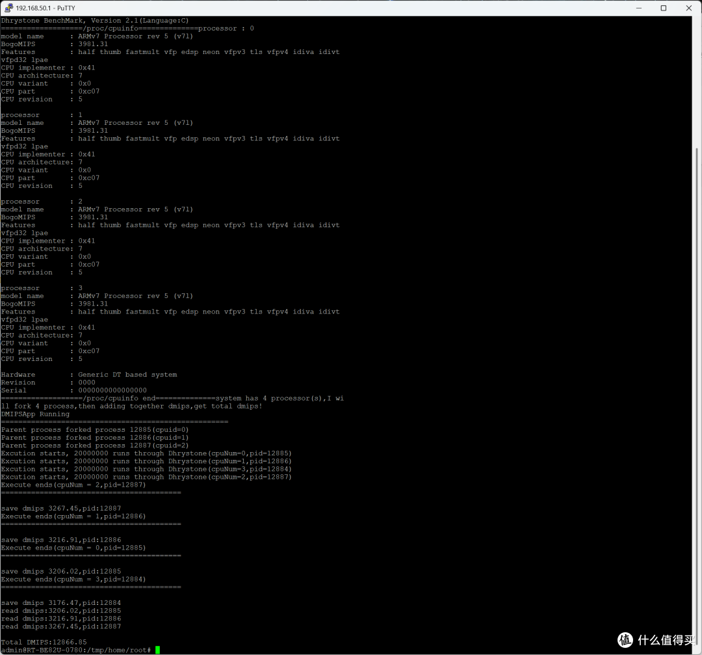Click the shell prompt 'admin@RT-BE82U-0780:/tmp/home/root#'
The height and width of the screenshot is (655, 702).
point(76,650)
